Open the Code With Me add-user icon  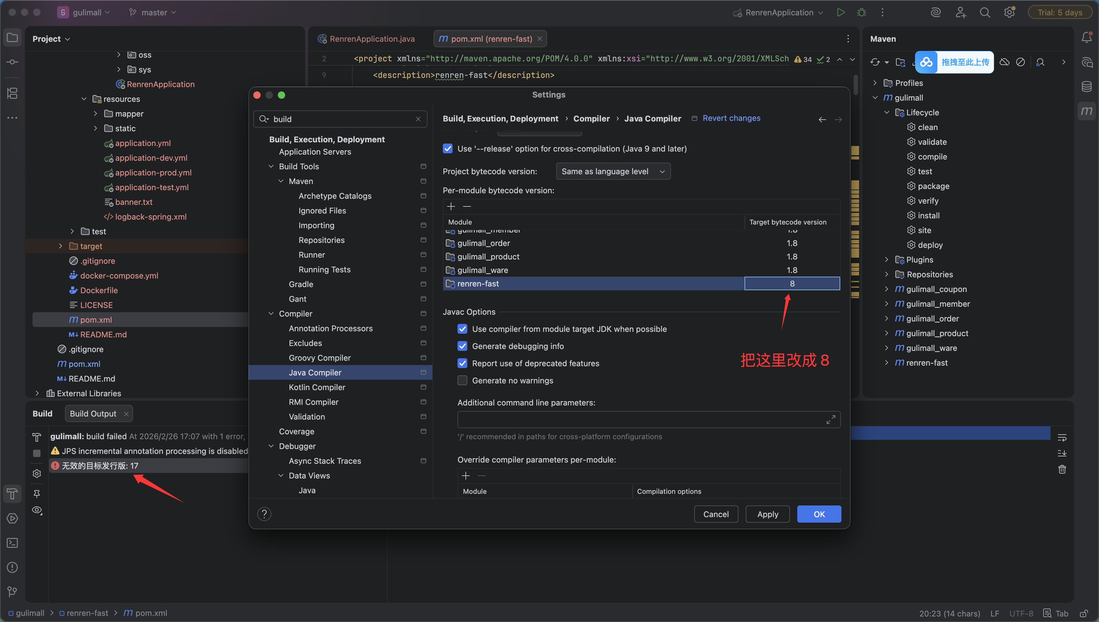pos(961,12)
